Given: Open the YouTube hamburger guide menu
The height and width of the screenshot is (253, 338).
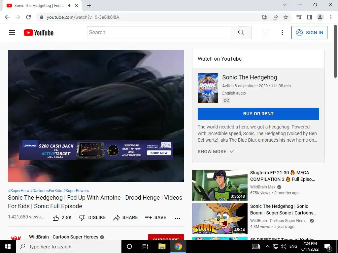Looking at the screenshot, I should tap(12, 33).
